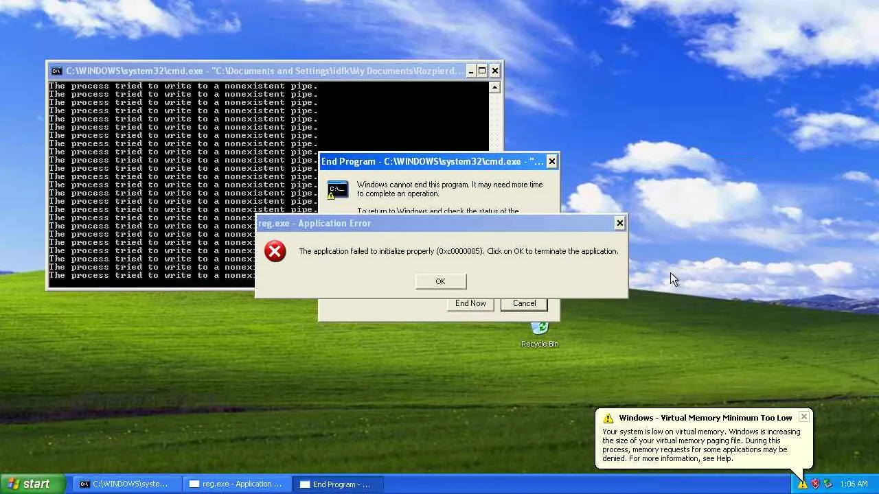Screen dimensions: 879x494
Task: Close the reg.exe Application Error dialog
Action: click(619, 223)
